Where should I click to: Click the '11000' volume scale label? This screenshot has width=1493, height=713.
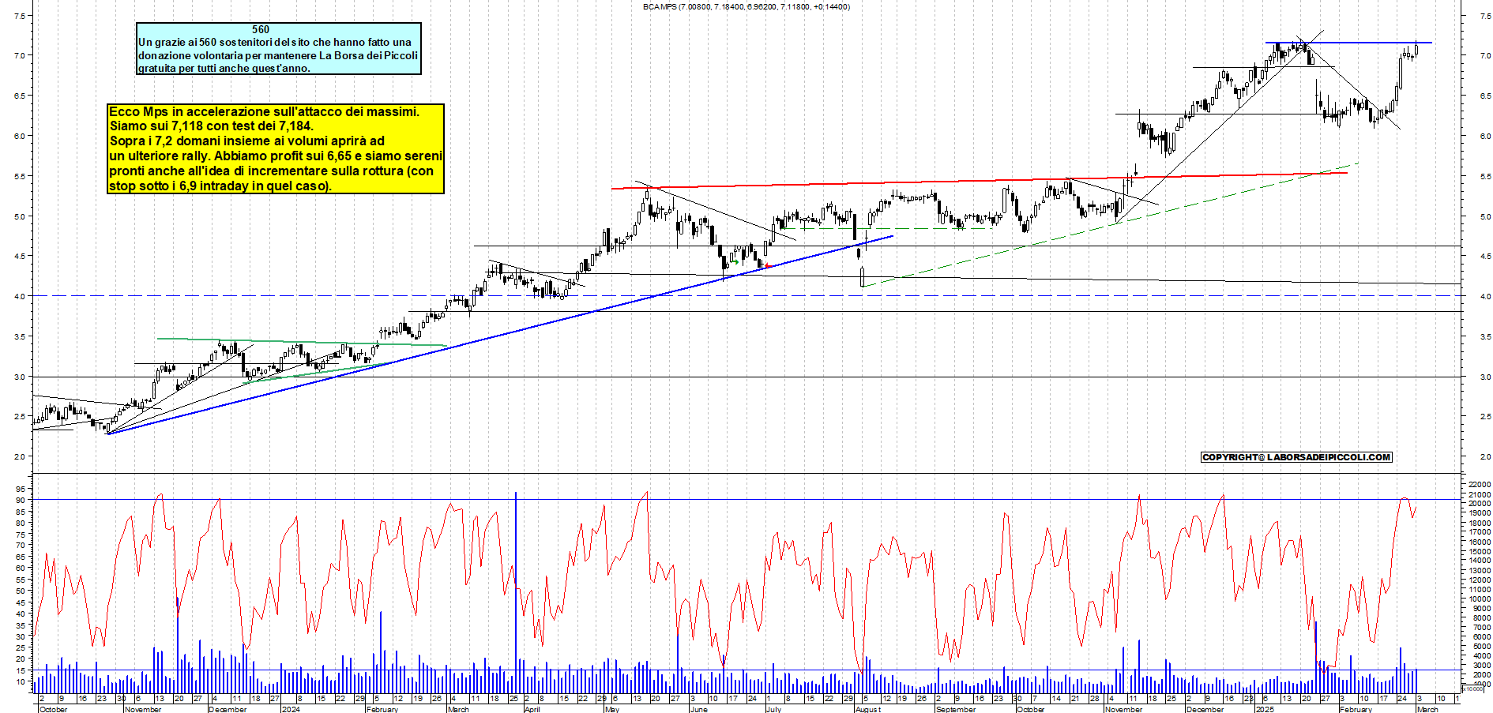[1480, 589]
